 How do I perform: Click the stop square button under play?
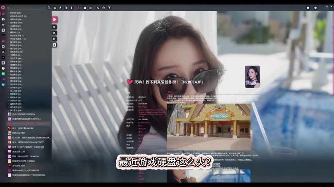point(54,27)
